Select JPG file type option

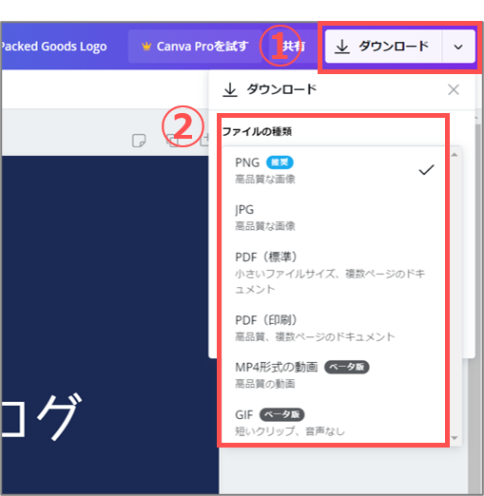(x=334, y=218)
